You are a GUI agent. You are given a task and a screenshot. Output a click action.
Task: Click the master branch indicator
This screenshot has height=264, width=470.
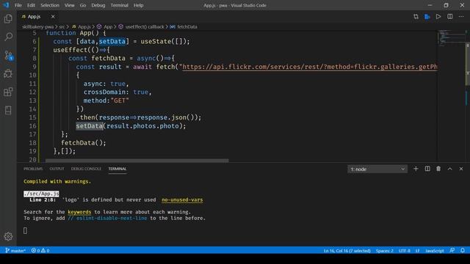tap(15, 250)
